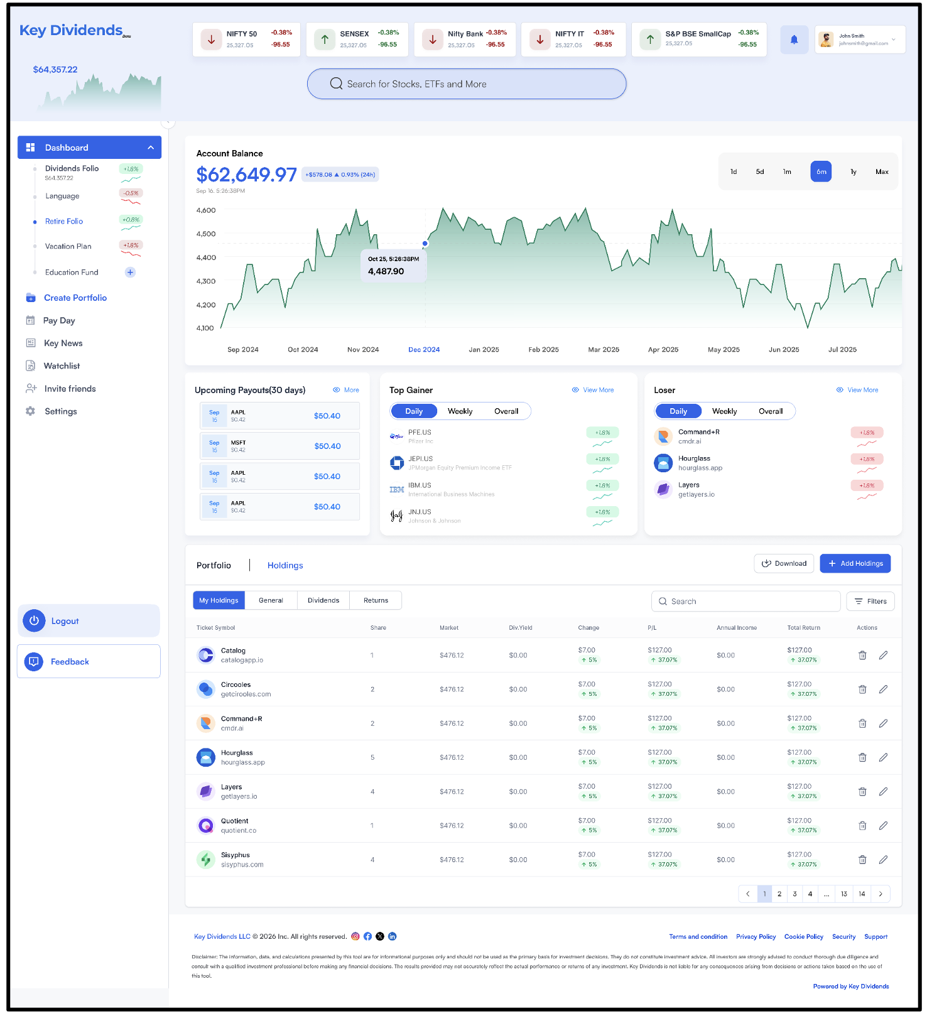The width and height of the screenshot is (927, 1016).
Task: Open the Dividends holdings tab
Action: 323,600
